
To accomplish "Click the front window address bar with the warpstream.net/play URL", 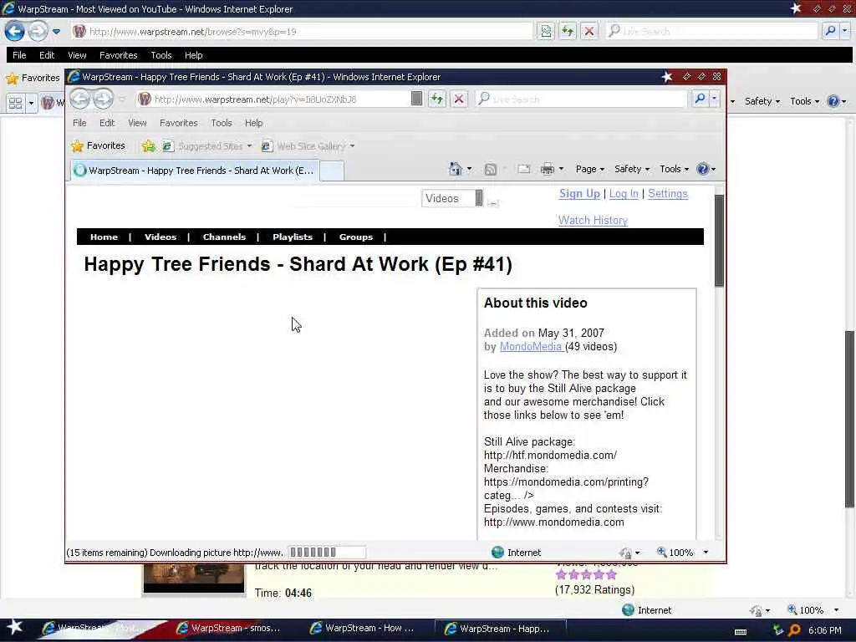I will 273,99.
